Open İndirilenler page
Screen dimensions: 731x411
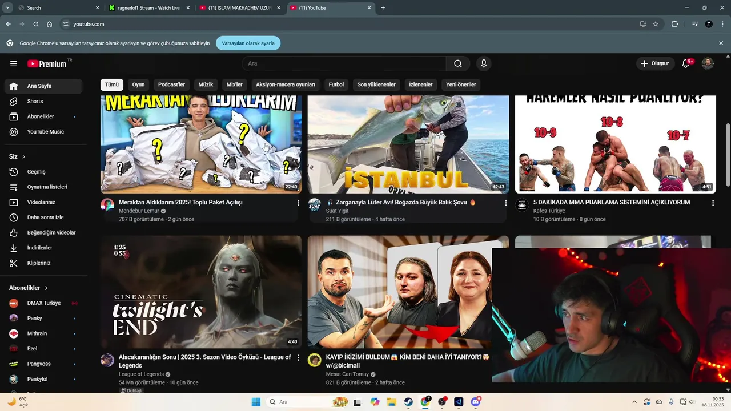(43, 248)
